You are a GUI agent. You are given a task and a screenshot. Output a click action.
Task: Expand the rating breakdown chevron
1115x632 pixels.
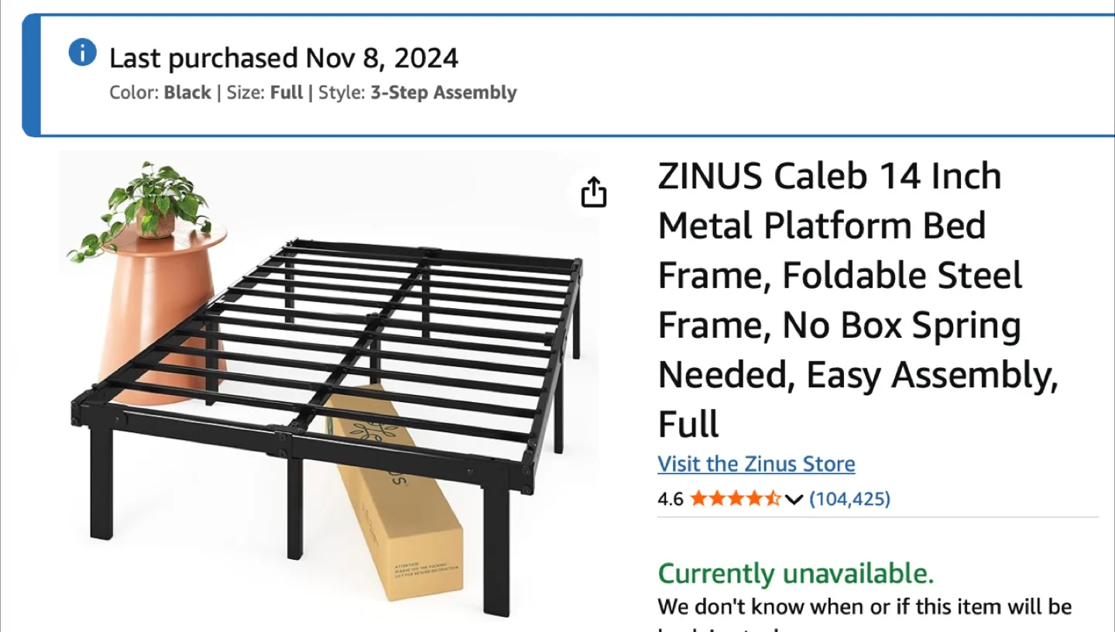coord(794,500)
